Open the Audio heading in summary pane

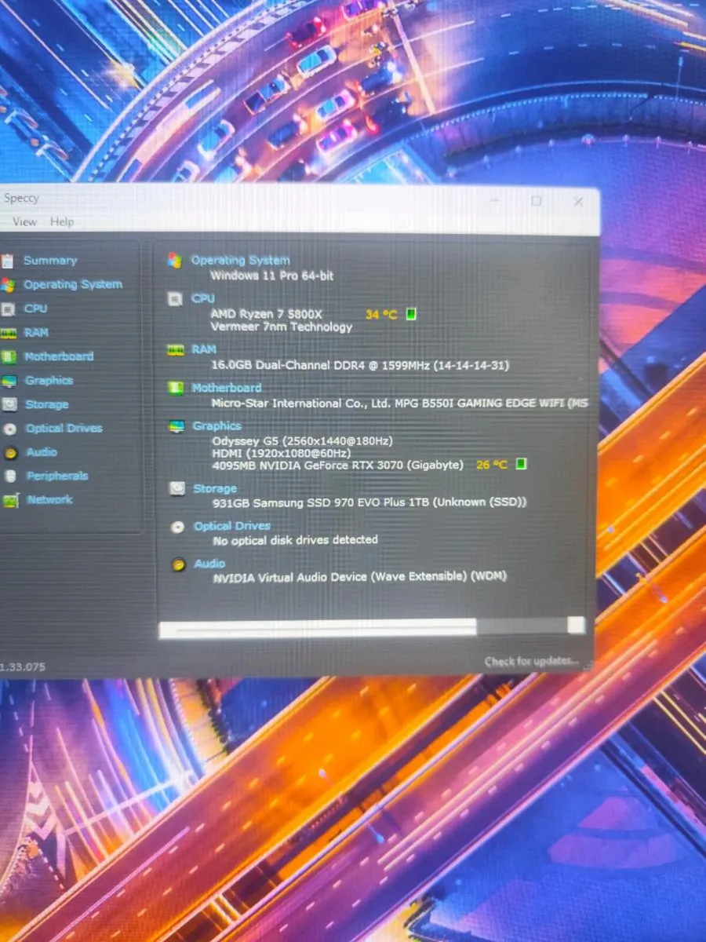tap(209, 564)
